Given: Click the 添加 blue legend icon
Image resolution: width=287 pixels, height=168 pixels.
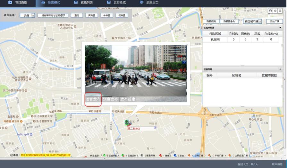Looking at the screenshot, I should tap(175, 156).
